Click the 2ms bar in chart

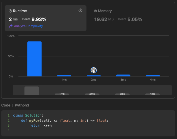pyautogui.click(x=94, y=76)
